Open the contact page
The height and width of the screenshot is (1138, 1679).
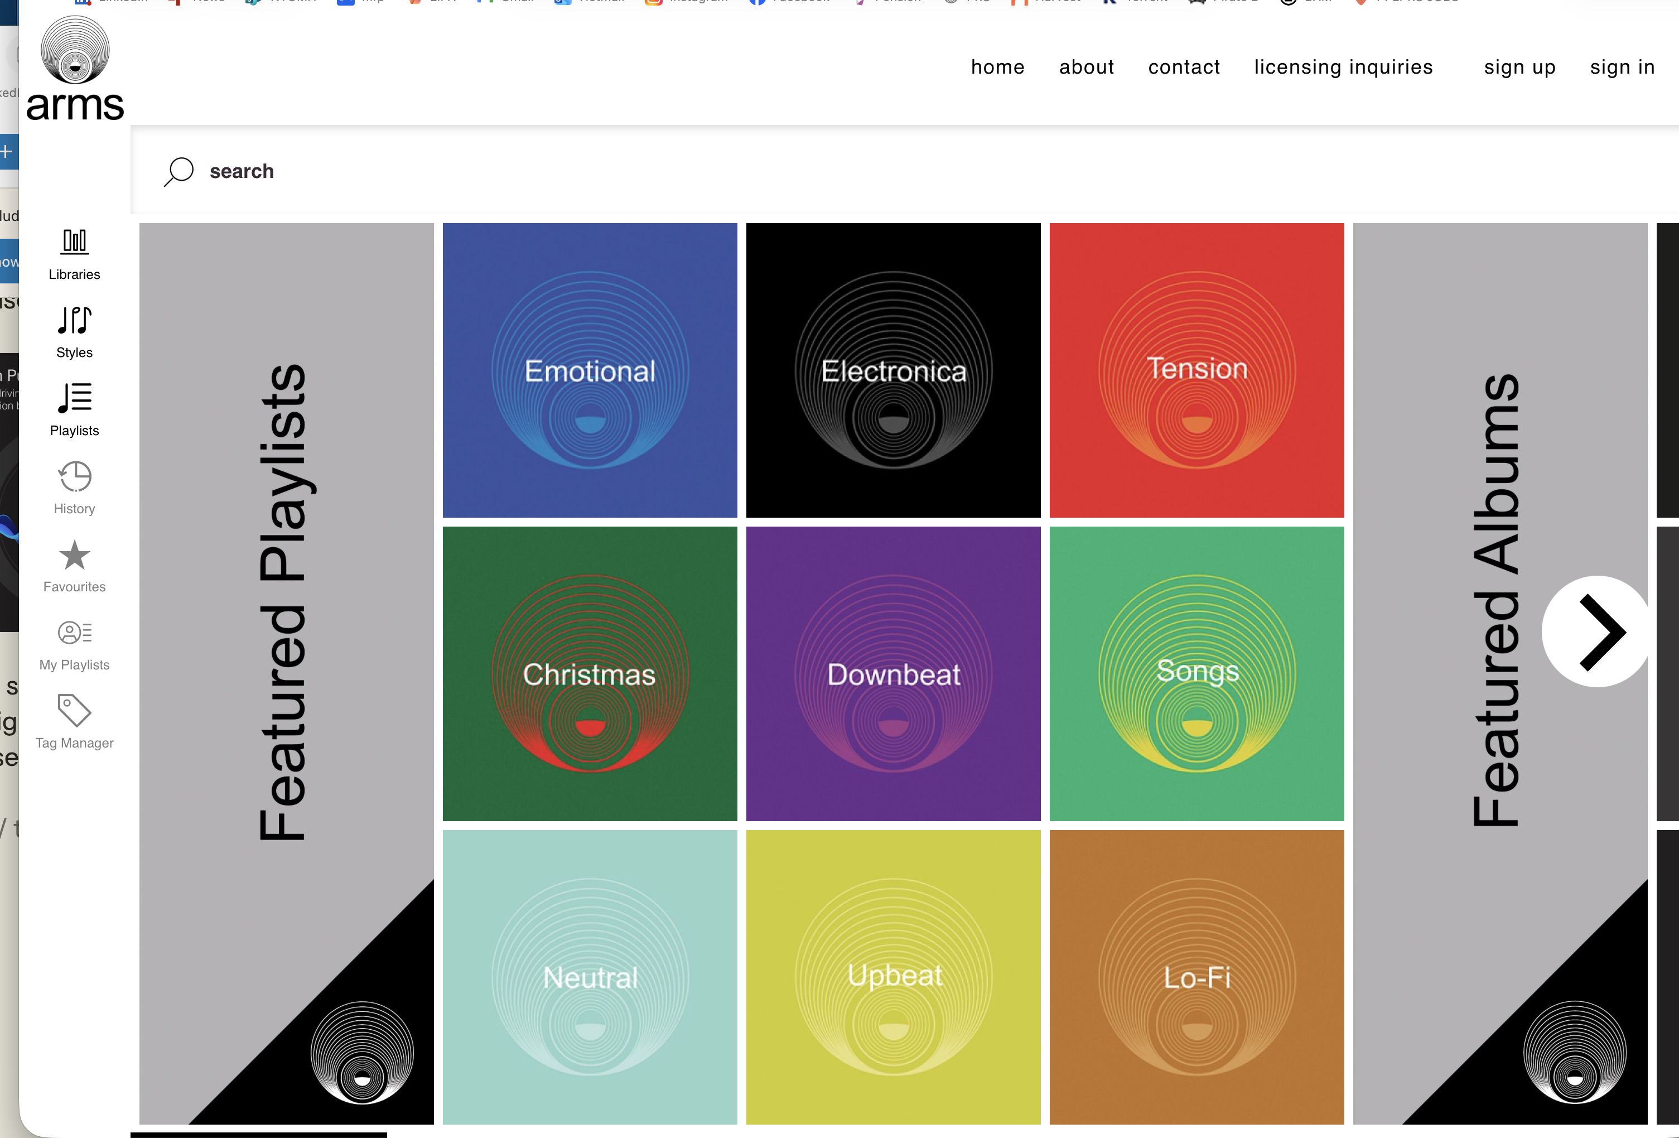coord(1184,67)
